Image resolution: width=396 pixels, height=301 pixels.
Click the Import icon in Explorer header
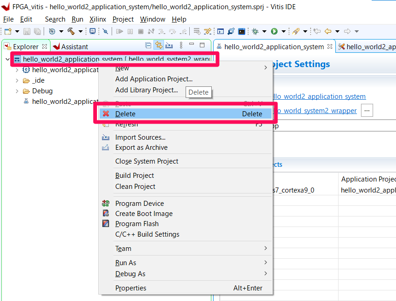[169, 45]
